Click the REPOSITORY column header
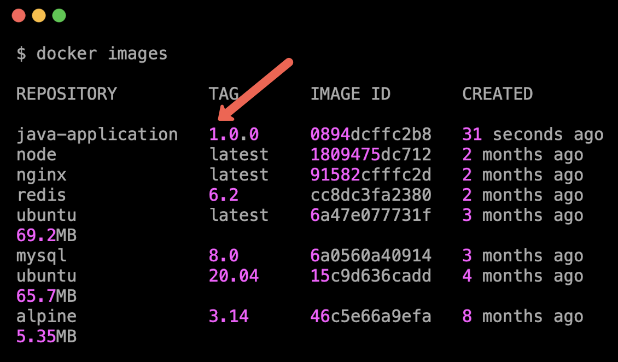The height and width of the screenshot is (362, 618). click(66, 94)
